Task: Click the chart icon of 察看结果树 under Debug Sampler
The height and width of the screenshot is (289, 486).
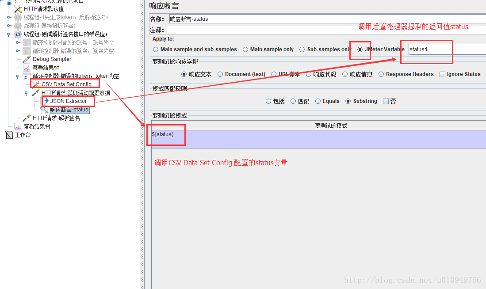Action: (27, 68)
